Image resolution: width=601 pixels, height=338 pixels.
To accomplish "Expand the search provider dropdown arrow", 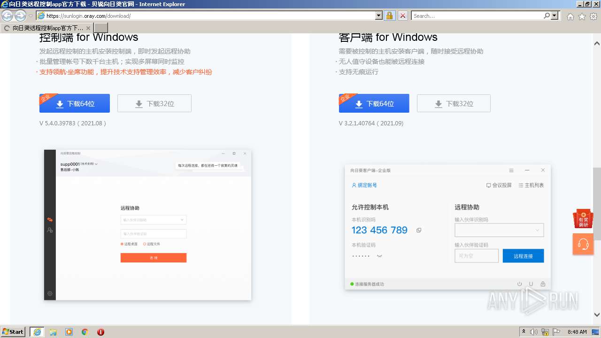I will coord(555,15).
